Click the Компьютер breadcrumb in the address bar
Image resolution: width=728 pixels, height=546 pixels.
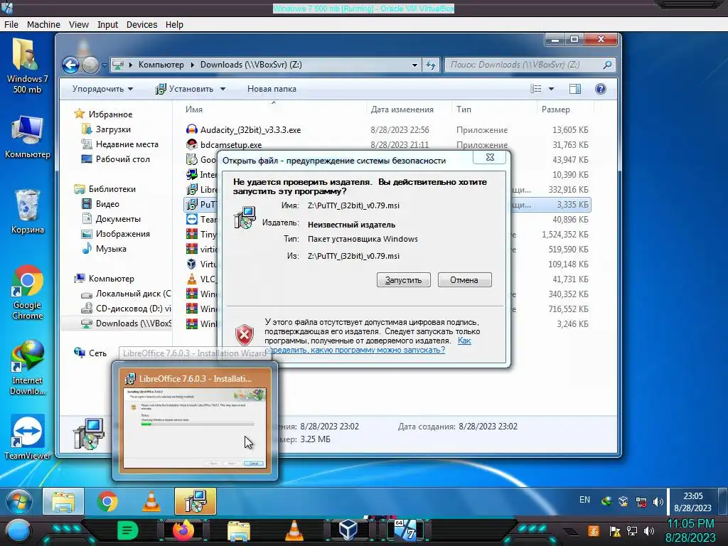click(161, 65)
